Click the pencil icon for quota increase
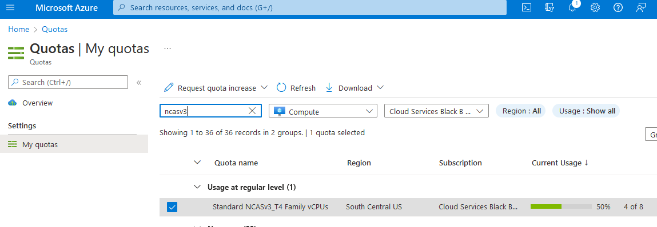Image resolution: width=657 pixels, height=227 pixels. [169, 87]
